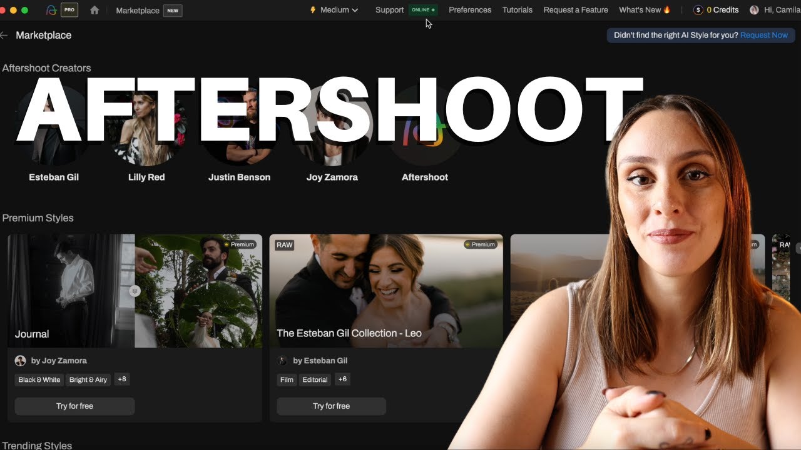Click the credits dollar coin icon

tap(698, 10)
